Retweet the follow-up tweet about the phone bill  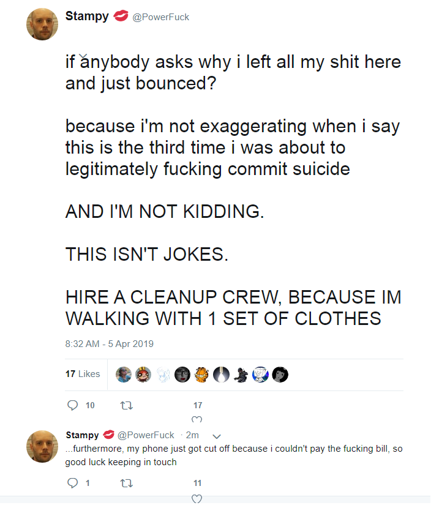126,484
